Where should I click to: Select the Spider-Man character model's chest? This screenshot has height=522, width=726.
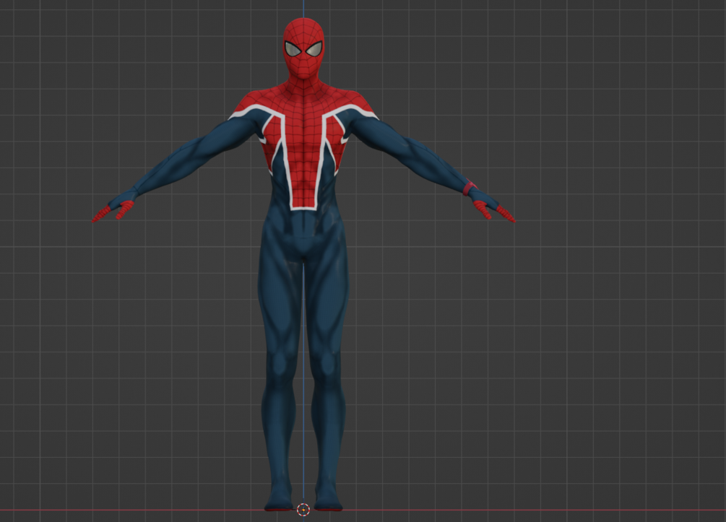pyautogui.click(x=303, y=139)
